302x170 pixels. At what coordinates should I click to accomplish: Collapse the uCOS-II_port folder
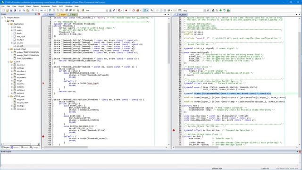point(8,96)
